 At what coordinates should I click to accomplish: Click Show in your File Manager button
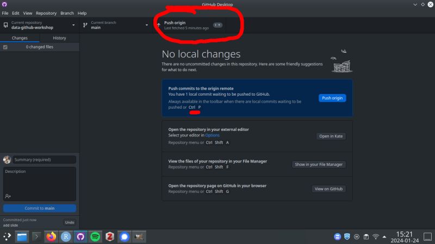pos(319,165)
